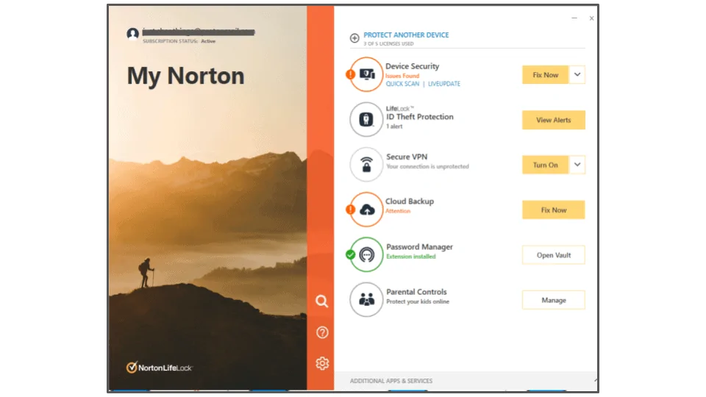Click the Parental Controls title text

[416, 292]
